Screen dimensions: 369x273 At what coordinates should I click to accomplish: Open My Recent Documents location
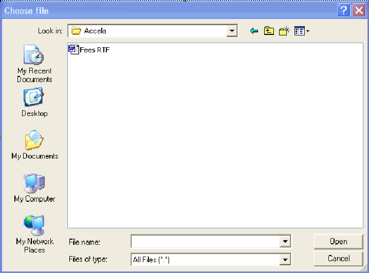click(x=34, y=64)
